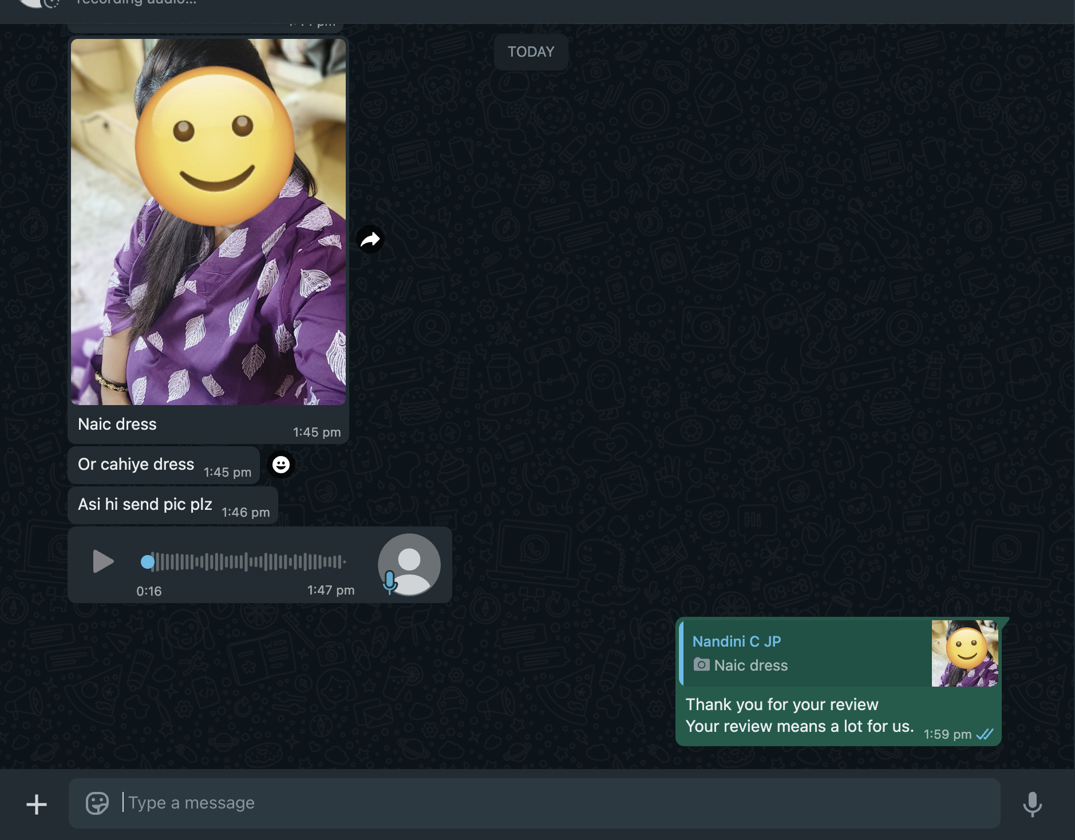Click the small thumbnail in quoted reply
This screenshot has width=1075, height=840.
965,653
